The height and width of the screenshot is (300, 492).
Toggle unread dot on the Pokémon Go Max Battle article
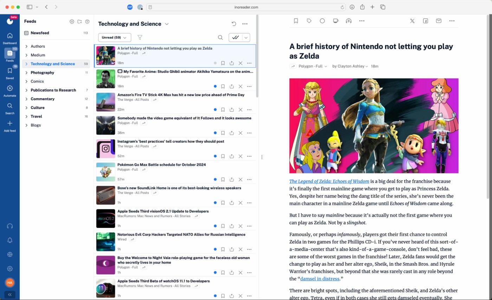pos(215,179)
